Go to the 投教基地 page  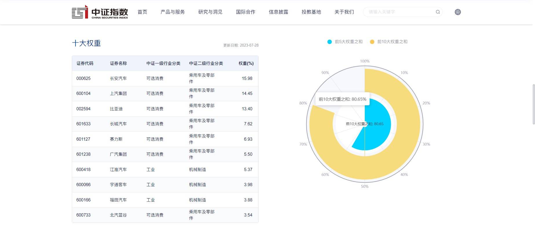pyautogui.click(x=311, y=12)
